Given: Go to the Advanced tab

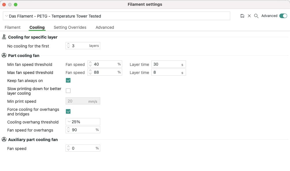Looking at the screenshot, I should pos(105,27).
